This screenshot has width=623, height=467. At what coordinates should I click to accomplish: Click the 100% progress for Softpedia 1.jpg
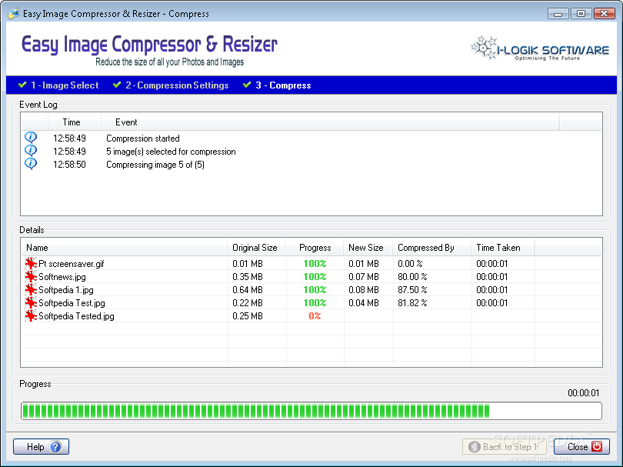315,290
